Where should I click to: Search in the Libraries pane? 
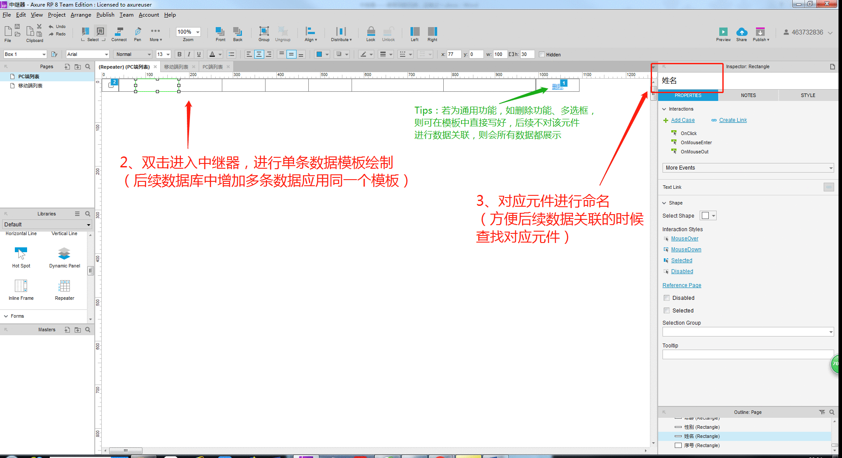coord(88,214)
